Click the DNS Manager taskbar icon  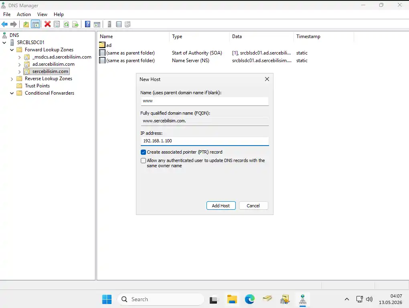click(x=303, y=299)
